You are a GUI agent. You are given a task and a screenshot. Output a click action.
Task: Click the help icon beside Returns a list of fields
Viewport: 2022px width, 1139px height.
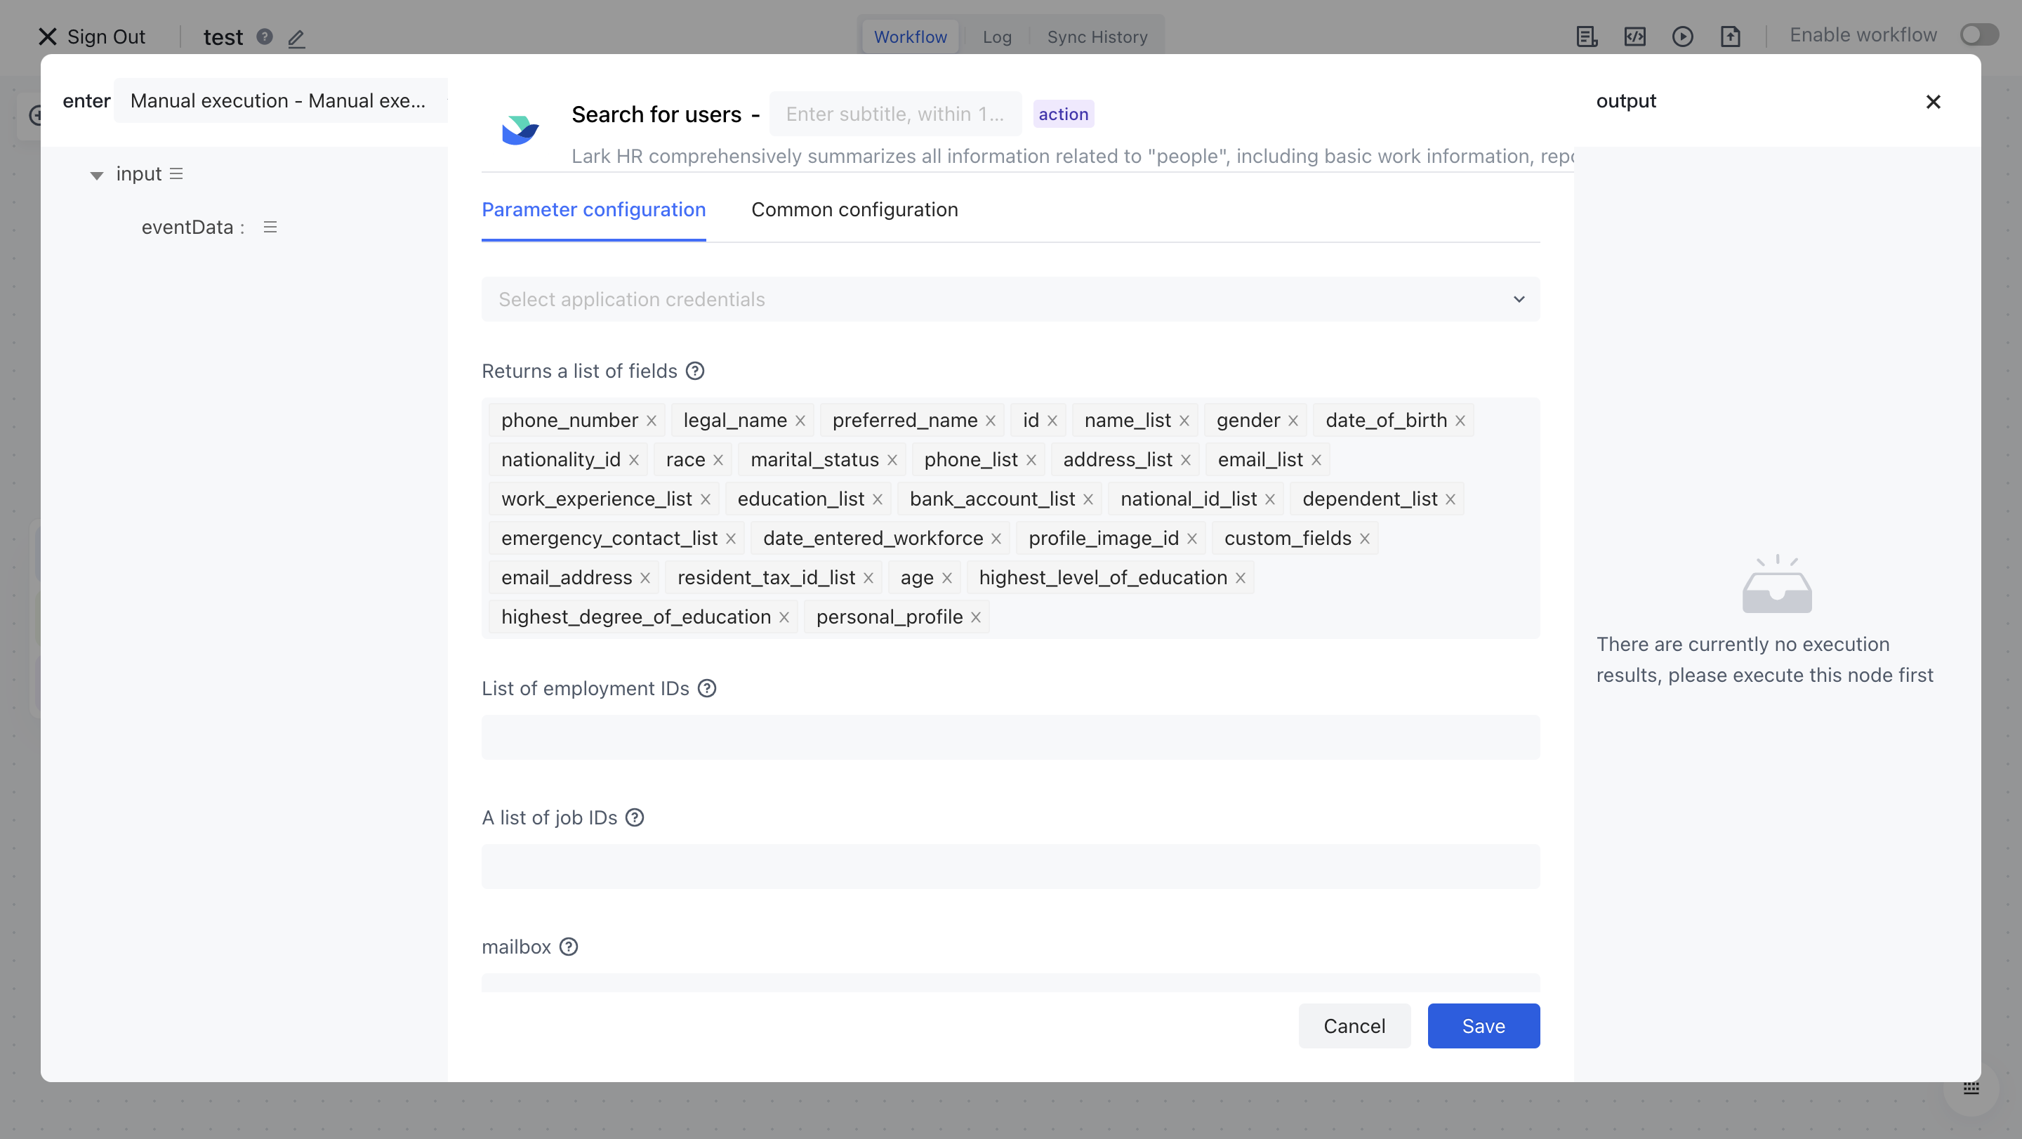694,371
